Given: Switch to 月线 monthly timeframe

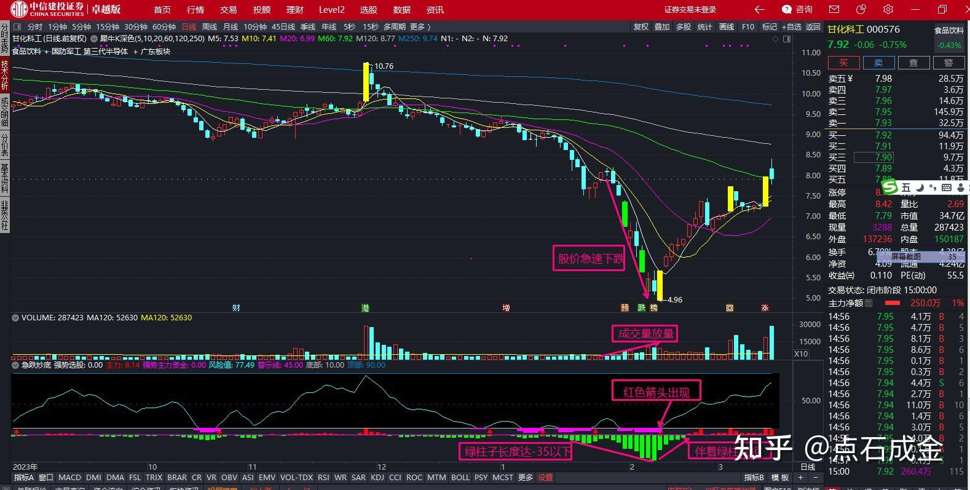Looking at the screenshot, I should (231, 27).
